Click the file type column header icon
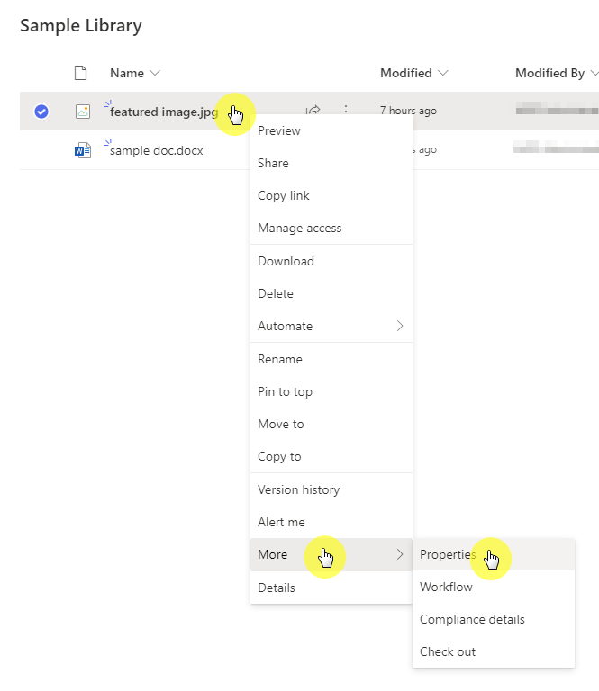 (81, 73)
